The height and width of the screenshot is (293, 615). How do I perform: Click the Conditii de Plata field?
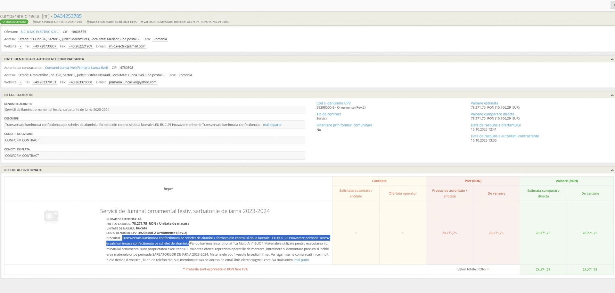[x=154, y=156]
